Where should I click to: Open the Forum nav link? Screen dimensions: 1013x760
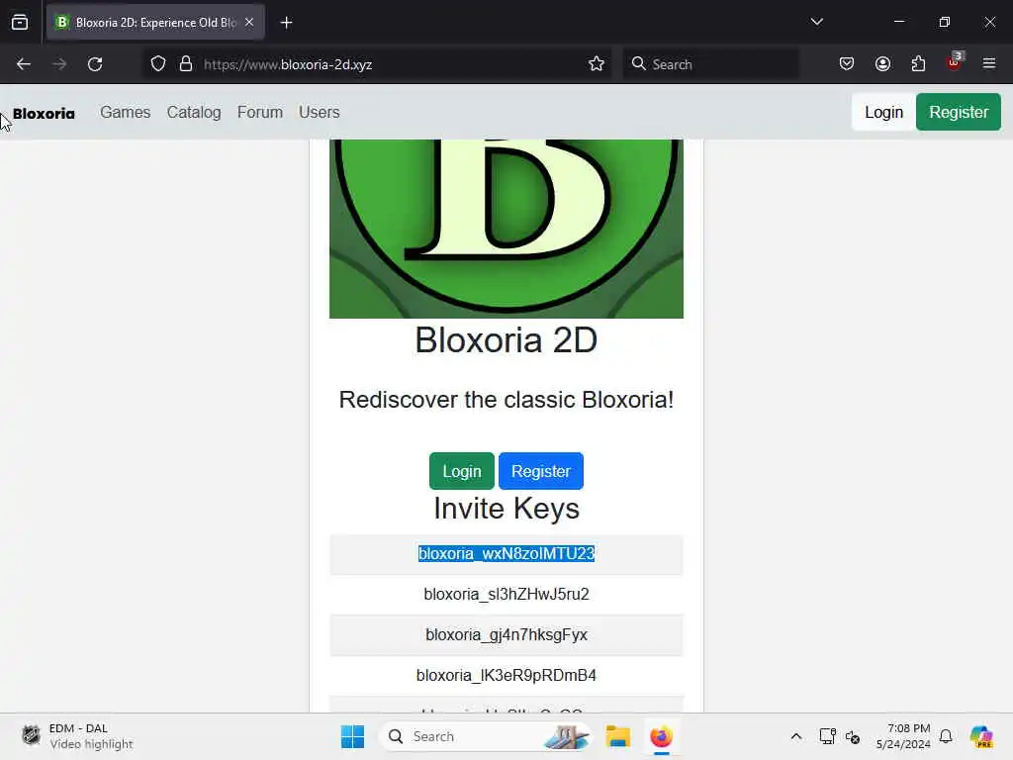(x=260, y=113)
